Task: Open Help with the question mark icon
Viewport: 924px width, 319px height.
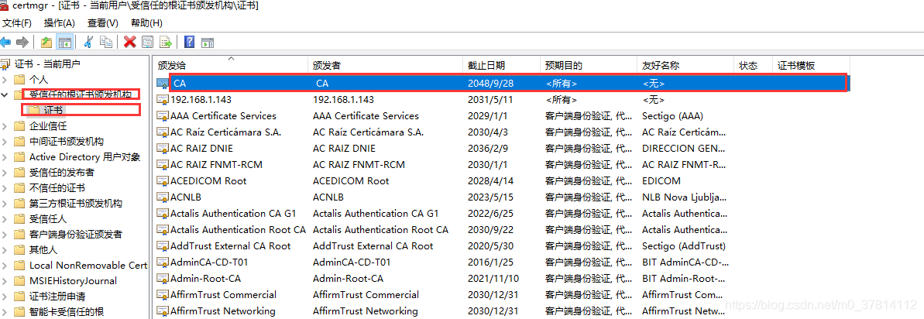Action: 189,42
